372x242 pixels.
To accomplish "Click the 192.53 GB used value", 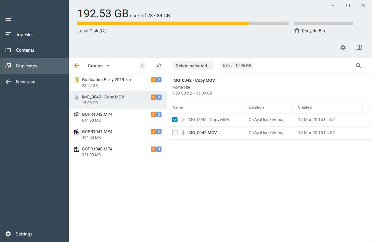I will (x=103, y=14).
